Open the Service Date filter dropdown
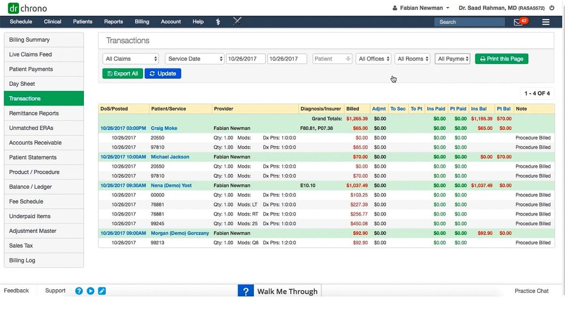The image size is (565, 318). pyautogui.click(x=194, y=58)
